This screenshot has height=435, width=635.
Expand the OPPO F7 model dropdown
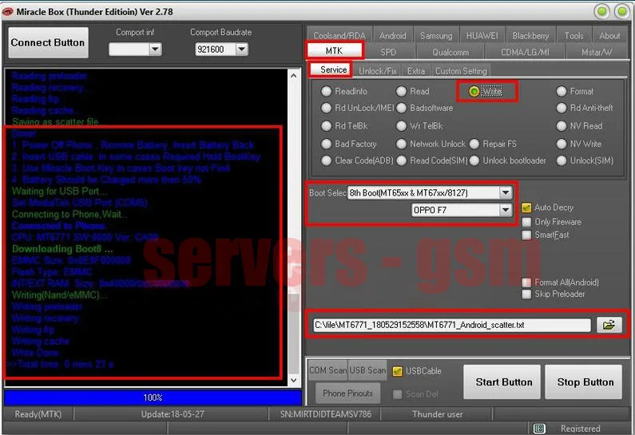506,210
